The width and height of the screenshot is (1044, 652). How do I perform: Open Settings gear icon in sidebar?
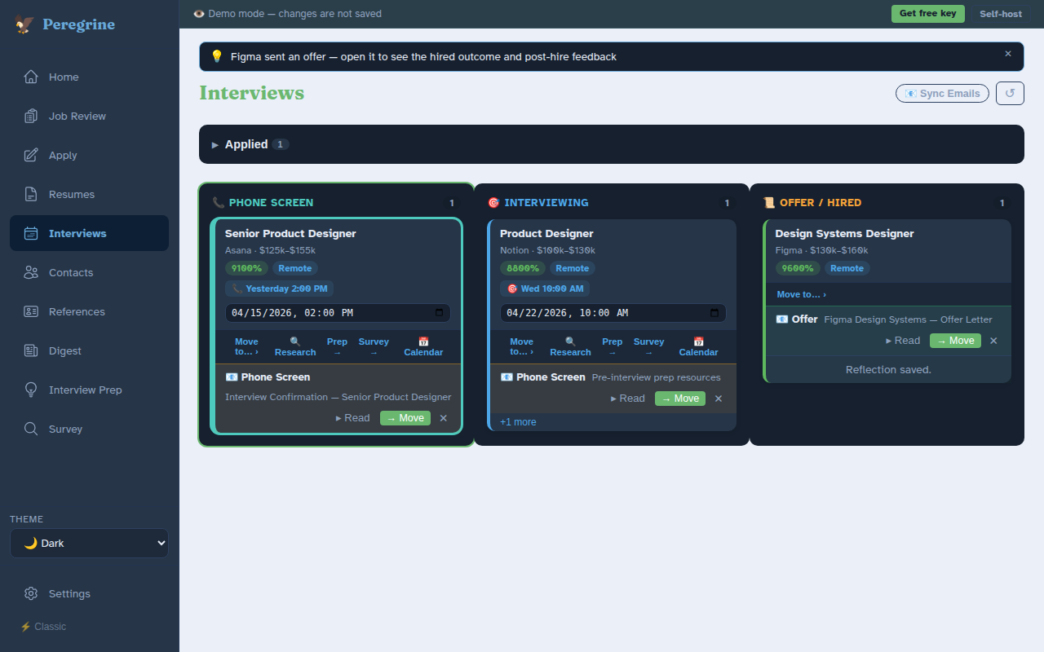[31, 593]
